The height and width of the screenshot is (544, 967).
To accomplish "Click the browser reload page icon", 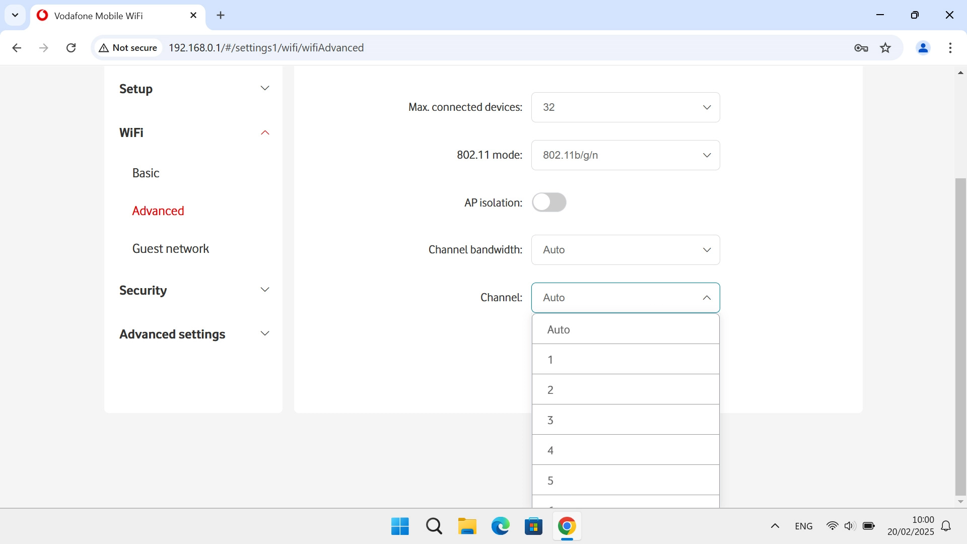I will pyautogui.click(x=71, y=48).
